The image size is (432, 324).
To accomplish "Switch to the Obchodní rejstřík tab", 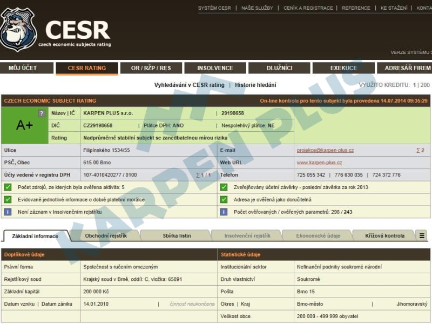I will pos(106,236).
